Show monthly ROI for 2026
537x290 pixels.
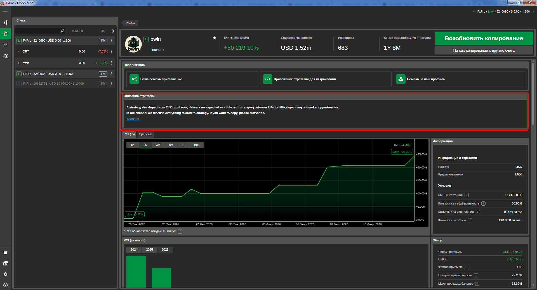[x=165, y=250]
